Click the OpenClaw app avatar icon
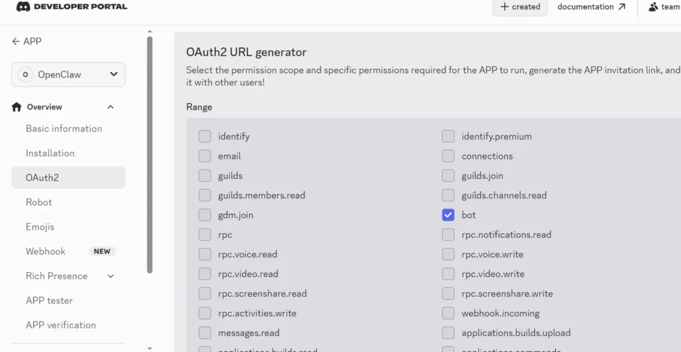 pos(25,74)
